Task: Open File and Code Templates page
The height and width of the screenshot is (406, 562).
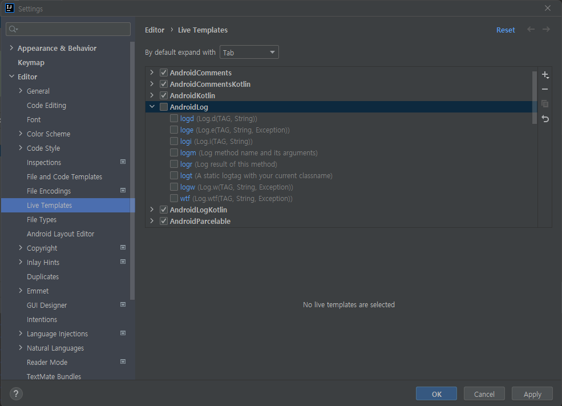Action: click(64, 177)
